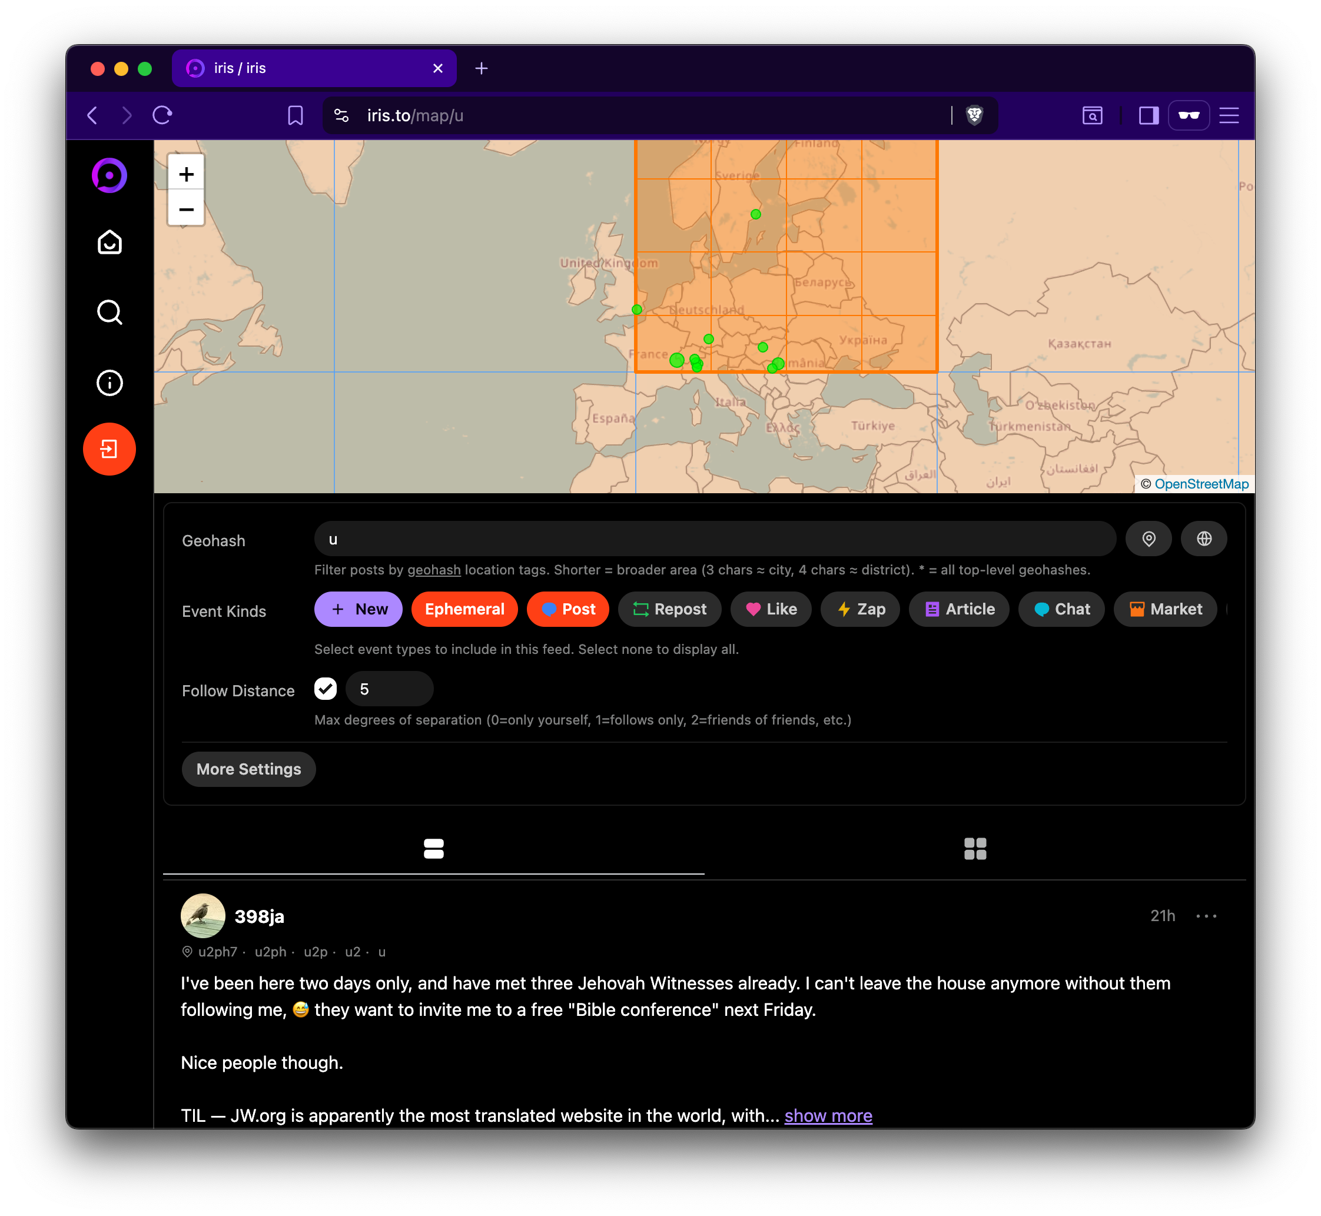Toggle the Ephemeral event kind filter

pyautogui.click(x=464, y=609)
